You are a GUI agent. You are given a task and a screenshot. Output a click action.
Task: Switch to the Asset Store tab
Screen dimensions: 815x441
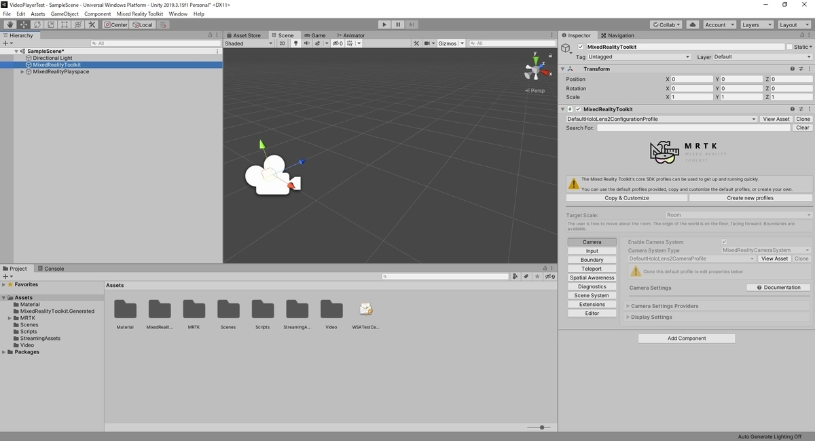click(243, 35)
